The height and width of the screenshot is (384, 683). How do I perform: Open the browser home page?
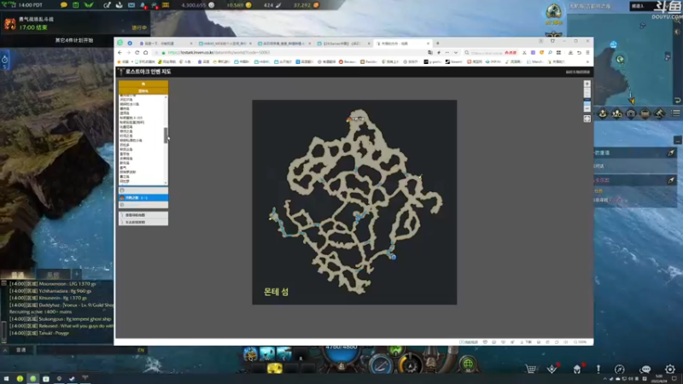(x=145, y=53)
